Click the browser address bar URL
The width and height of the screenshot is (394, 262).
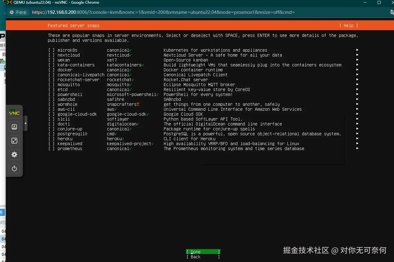[163, 12]
